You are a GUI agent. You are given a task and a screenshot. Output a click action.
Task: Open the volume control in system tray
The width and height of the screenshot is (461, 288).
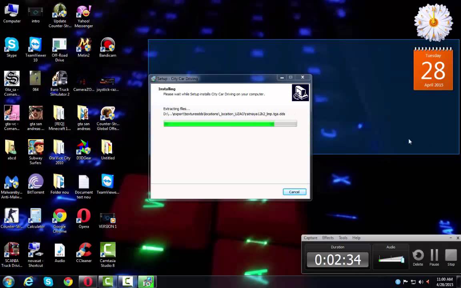(x=421, y=282)
